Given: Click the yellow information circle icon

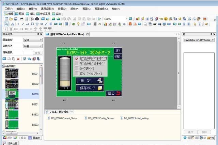Looking at the screenshot, I should pyautogui.click(x=166, y=19).
